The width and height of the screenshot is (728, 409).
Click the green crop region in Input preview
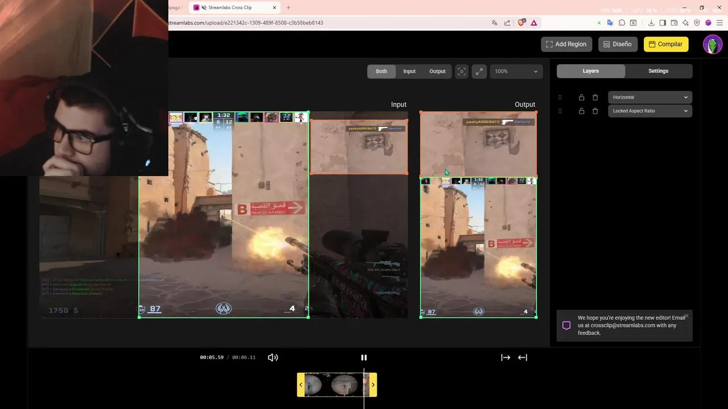pyautogui.click(x=224, y=214)
